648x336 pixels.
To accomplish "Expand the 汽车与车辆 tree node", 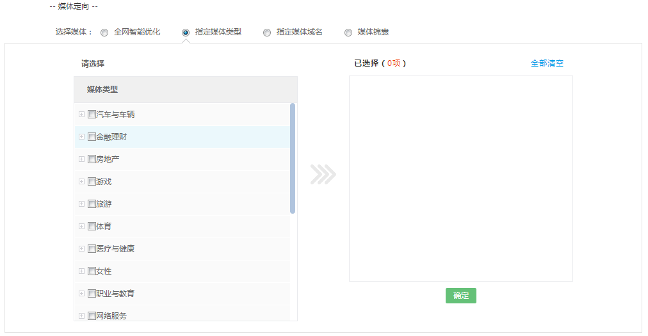I will coord(81,115).
